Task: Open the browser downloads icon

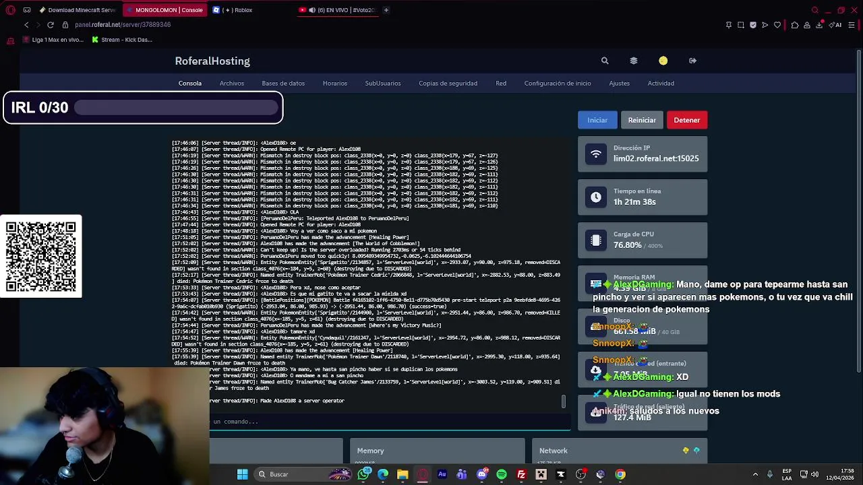Action: [x=819, y=25]
